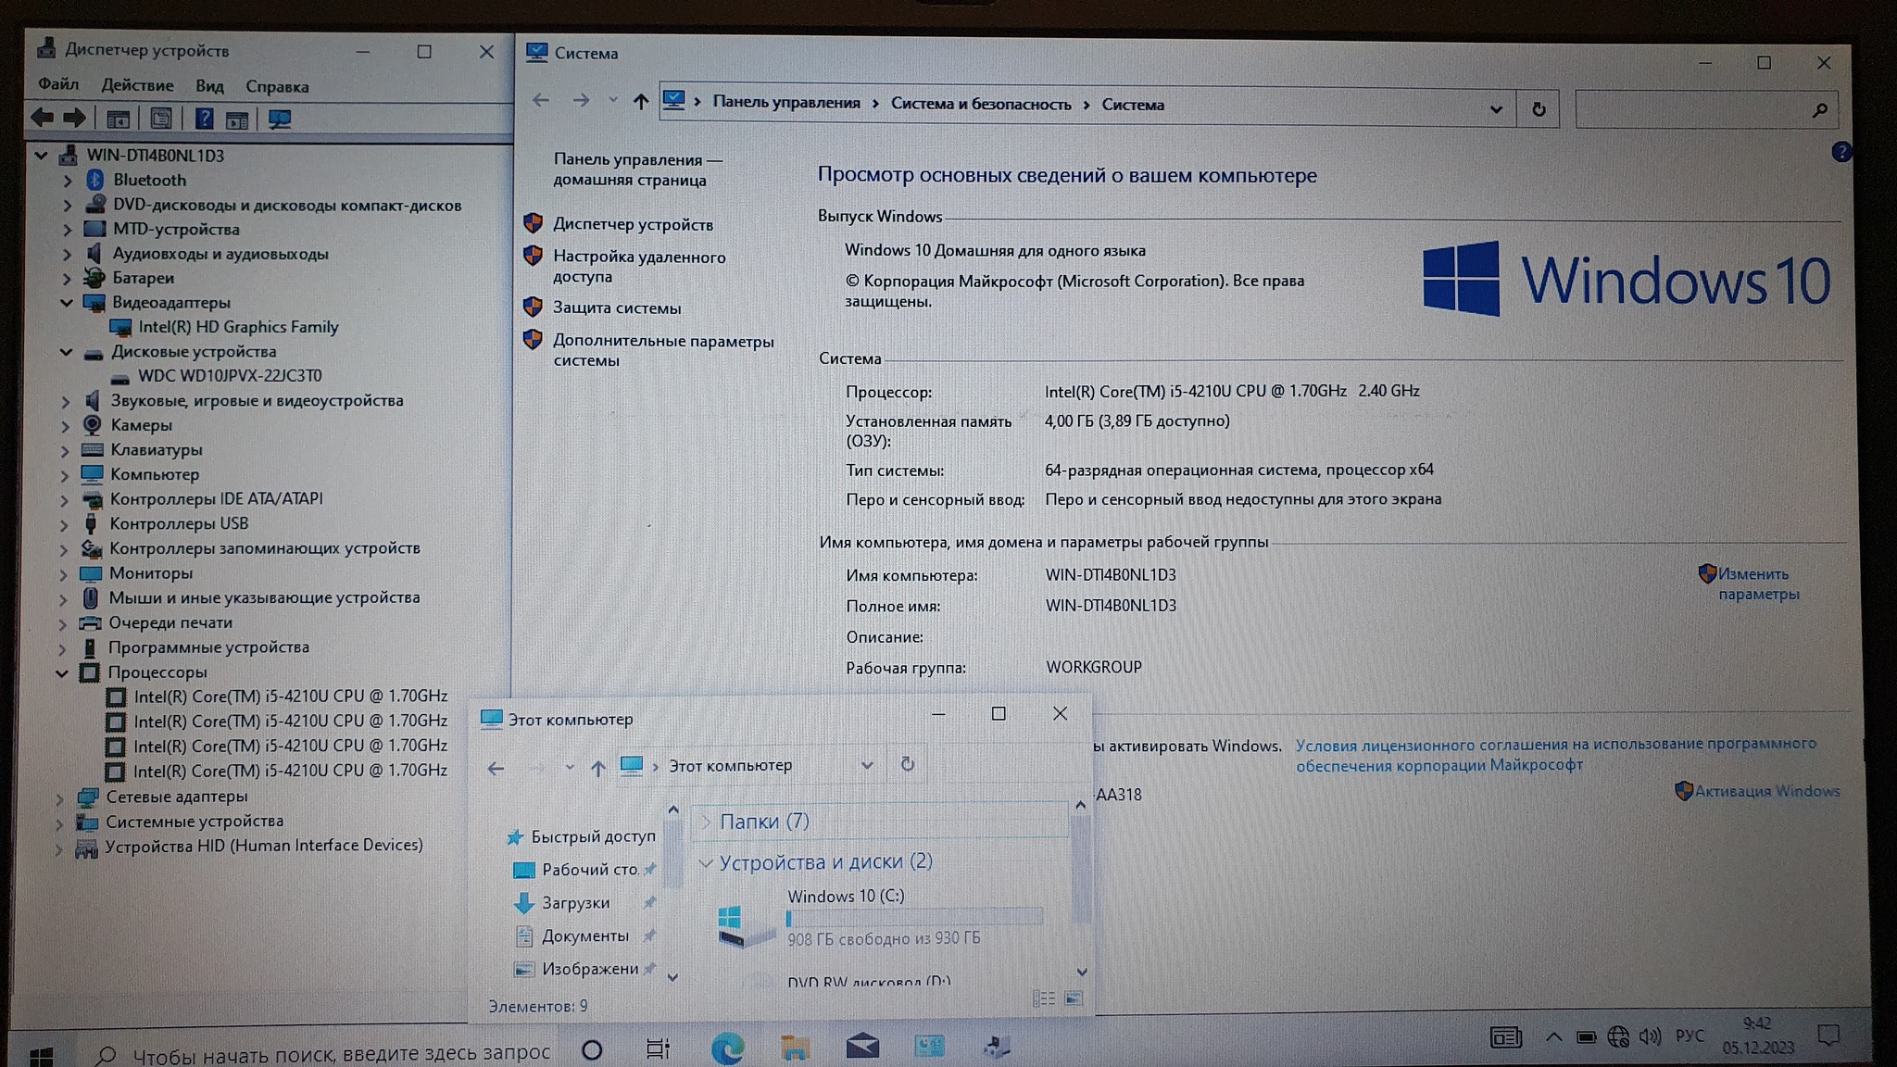Click the Device Manager back arrow icon
Image resolution: width=1897 pixels, height=1067 pixels.
41,118
